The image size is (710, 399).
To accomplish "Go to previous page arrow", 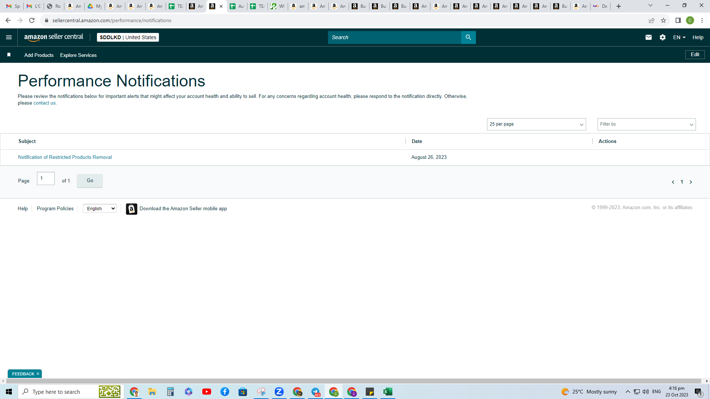I will pos(673,182).
